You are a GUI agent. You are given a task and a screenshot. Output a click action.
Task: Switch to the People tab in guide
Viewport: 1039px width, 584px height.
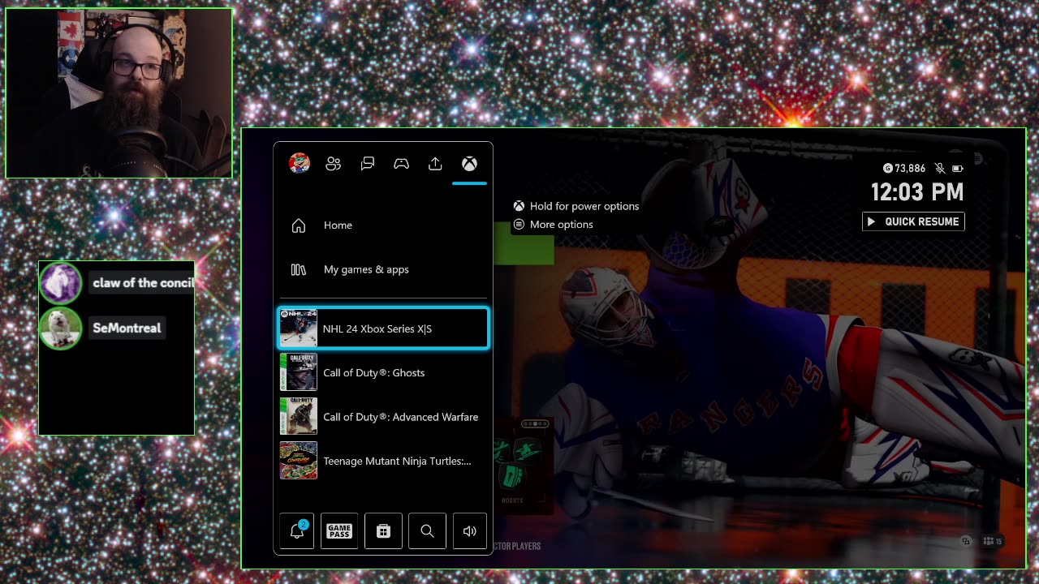pos(333,164)
